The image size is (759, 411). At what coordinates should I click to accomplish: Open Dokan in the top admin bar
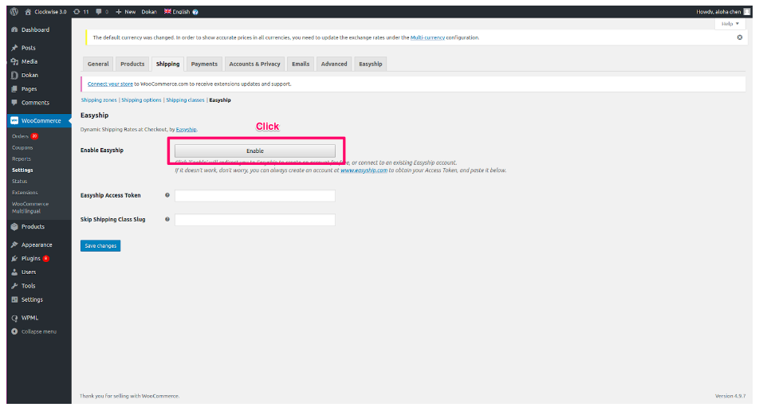[x=149, y=12]
